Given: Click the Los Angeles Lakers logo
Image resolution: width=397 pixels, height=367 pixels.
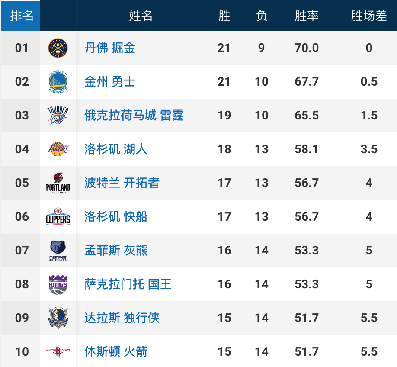Looking at the screenshot, I should point(58,149).
